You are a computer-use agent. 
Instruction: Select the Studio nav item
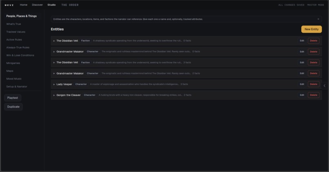coord(51,5)
